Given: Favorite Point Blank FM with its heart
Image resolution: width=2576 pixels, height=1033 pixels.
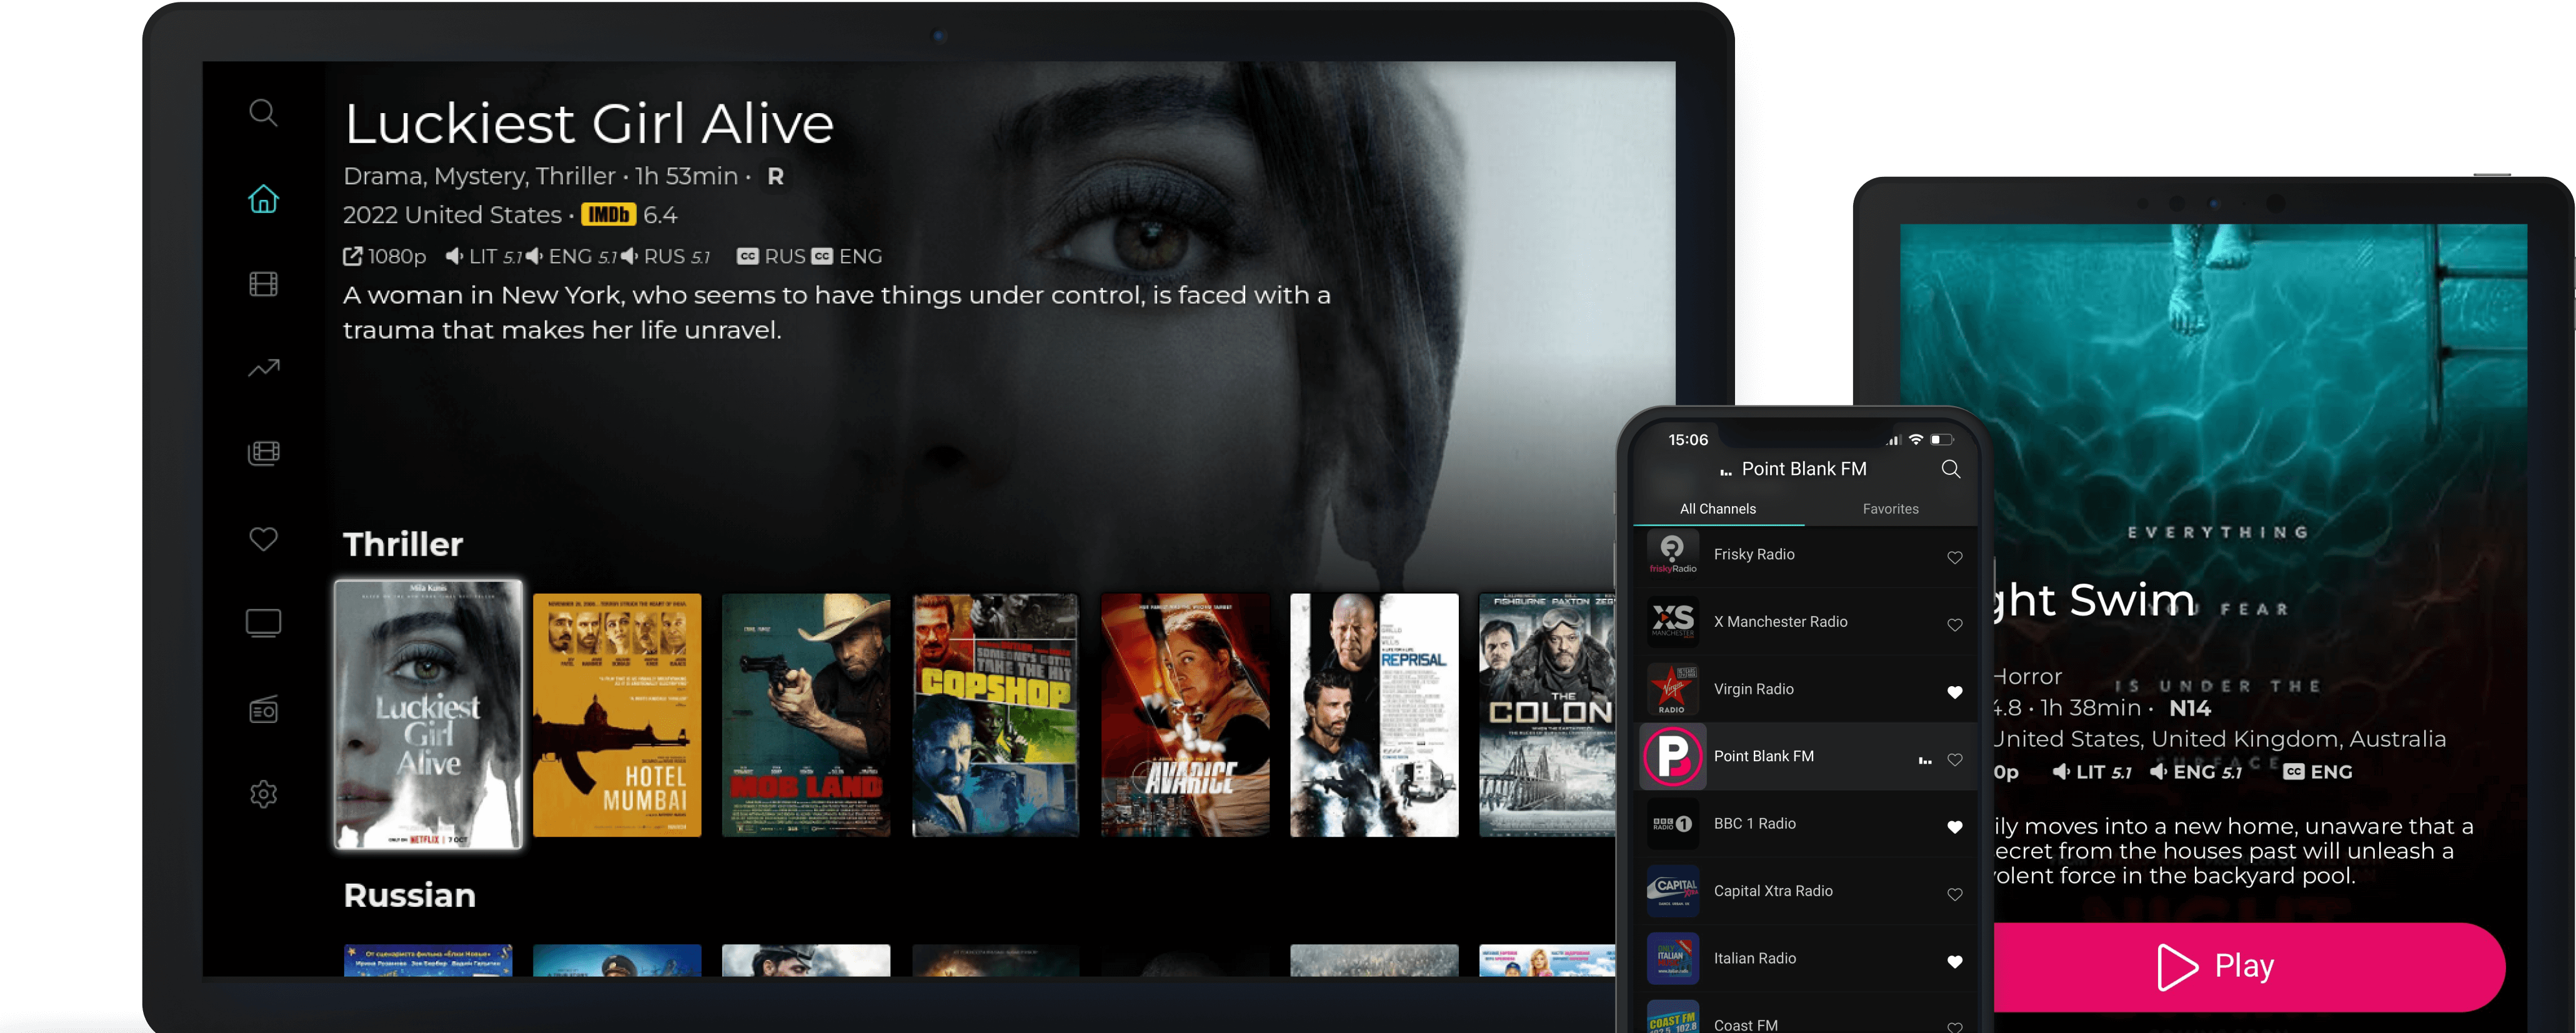Looking at the screenshot, I should [1954, 760].
